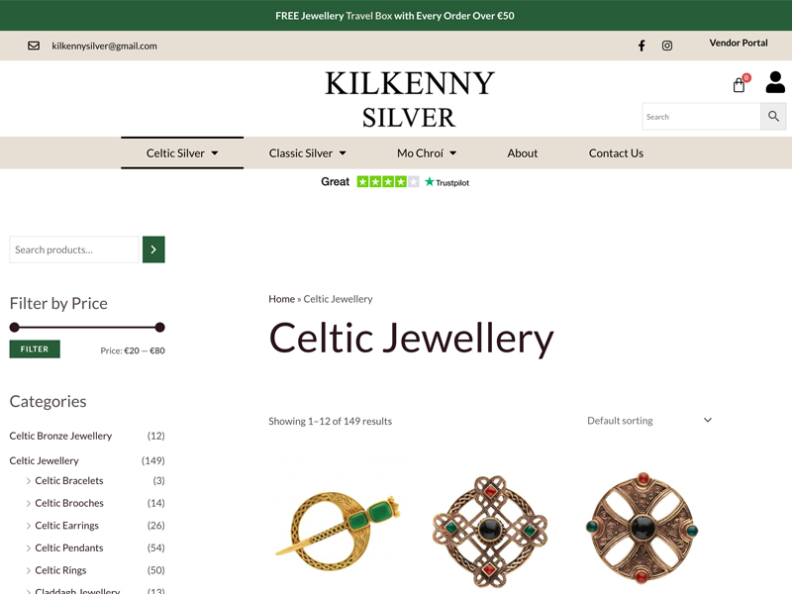Open the Celtic Brooches category
Image resolution: width=792 pixels, height=594 pixels.
click(x=69, y=503)
